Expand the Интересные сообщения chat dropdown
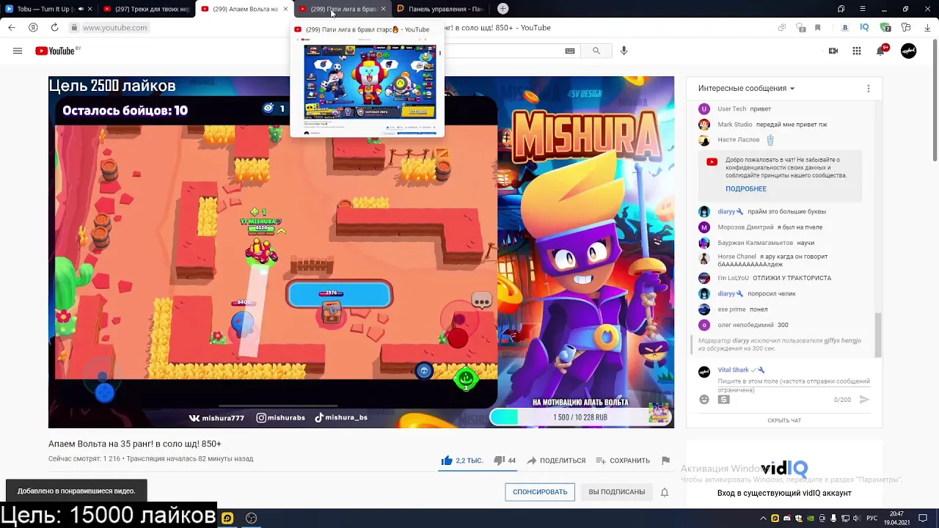This screenshot has width=939, height=528. pyautogui.click(x=746, y=88)
